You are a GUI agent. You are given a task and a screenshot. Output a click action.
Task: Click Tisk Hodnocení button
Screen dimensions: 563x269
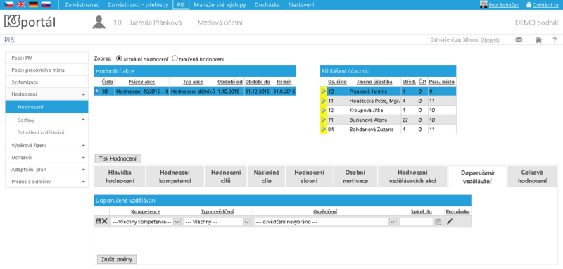118,158
